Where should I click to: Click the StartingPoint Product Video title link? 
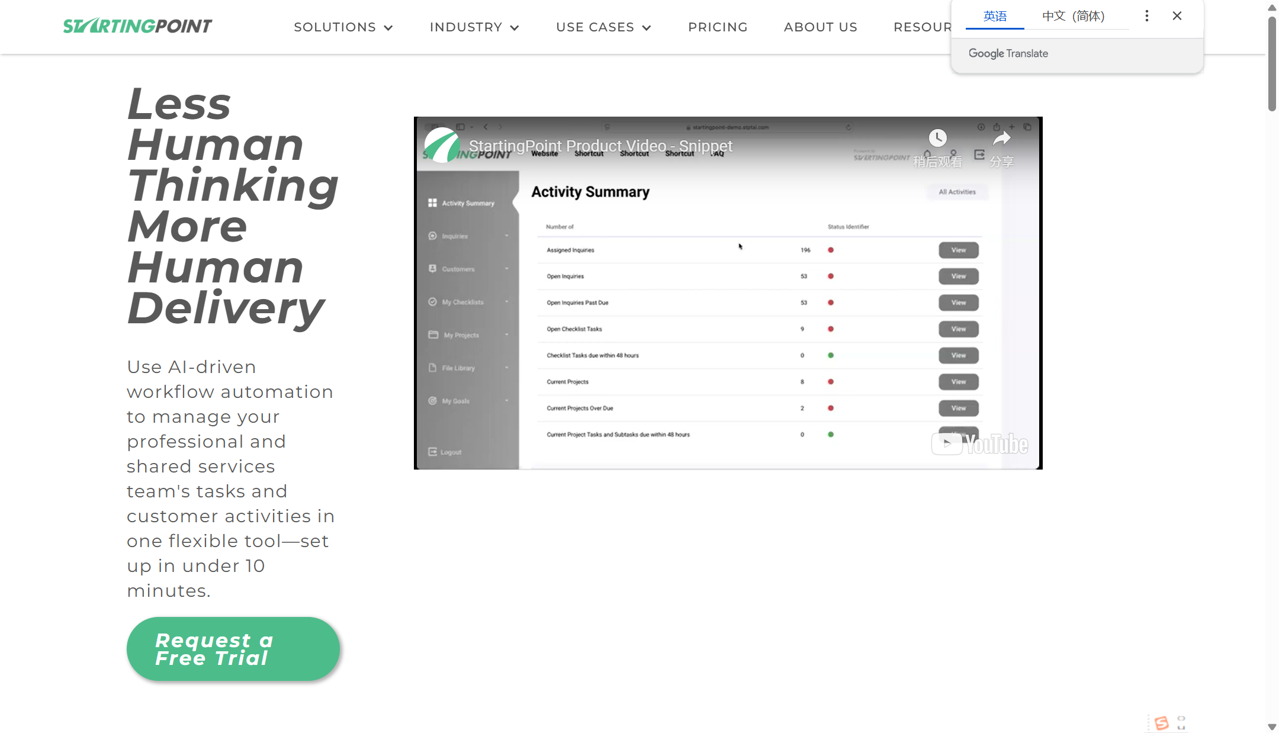(600, 146)
